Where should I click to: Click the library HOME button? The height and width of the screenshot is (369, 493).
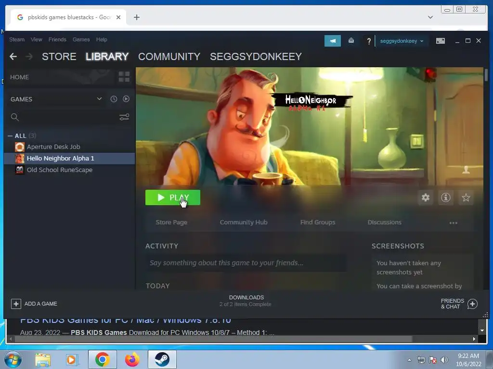(19, 77)
